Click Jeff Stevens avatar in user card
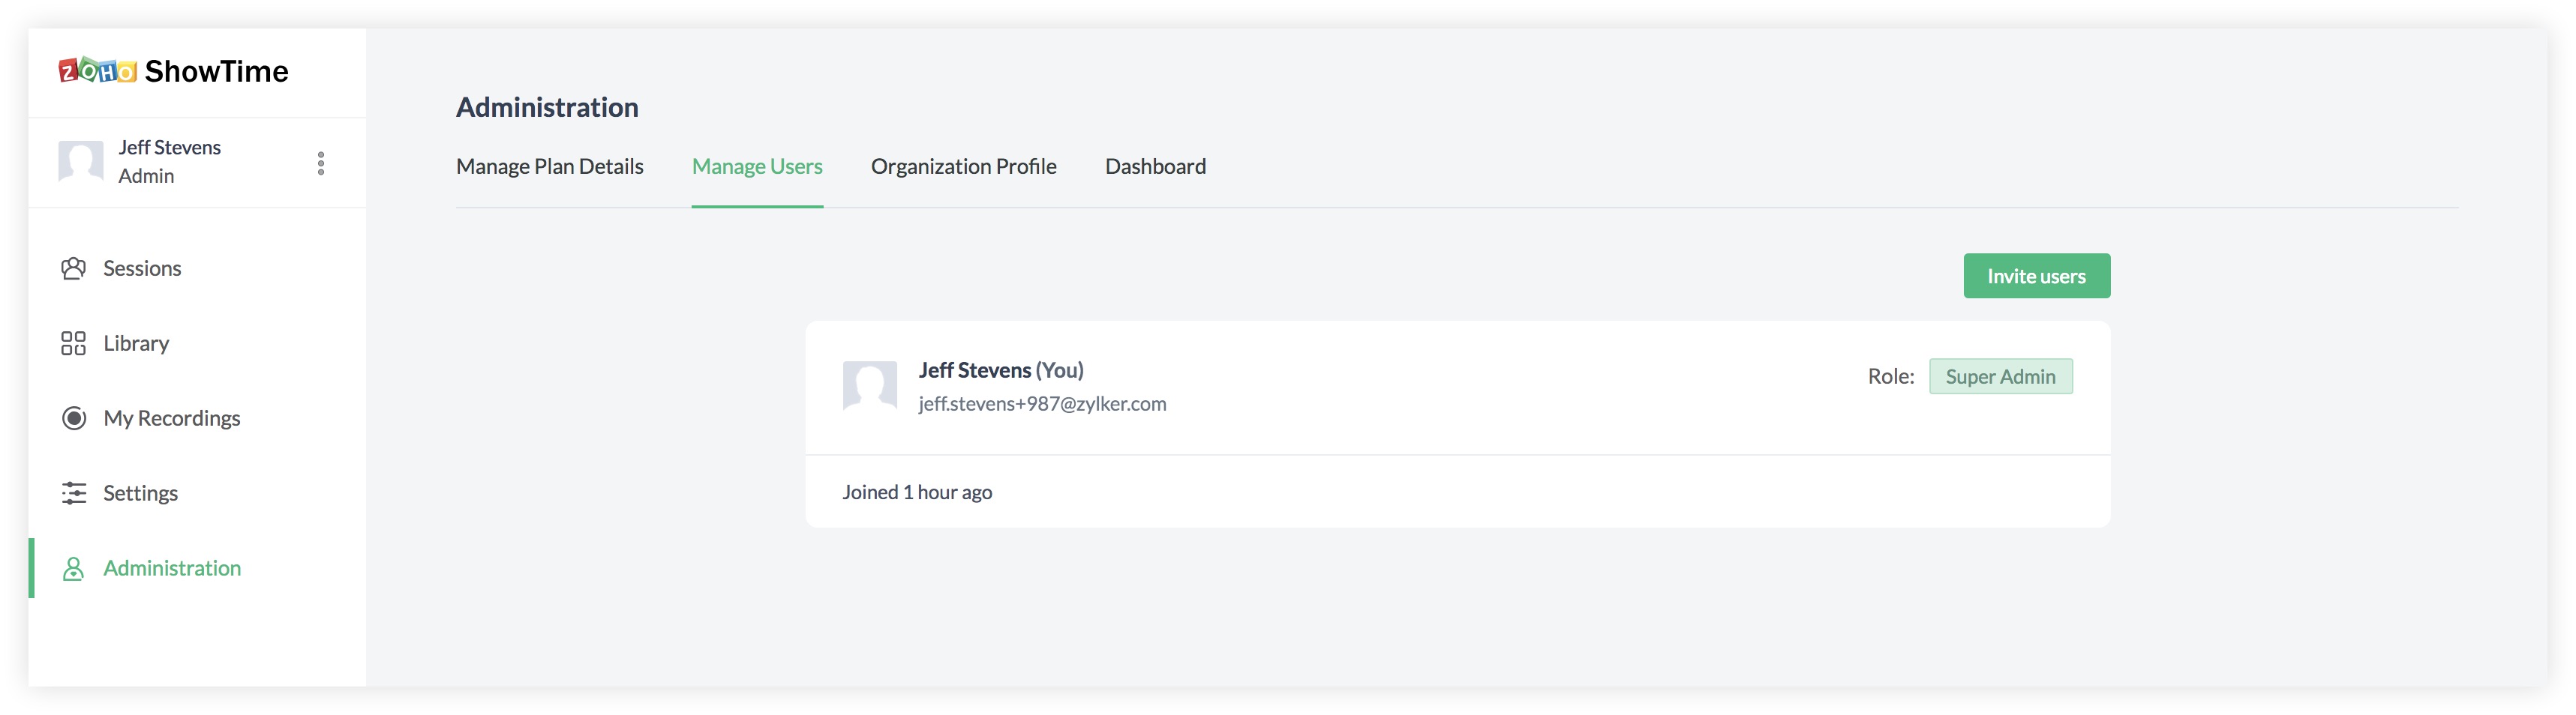This screenshot has width=2576, height=715. 869,385
